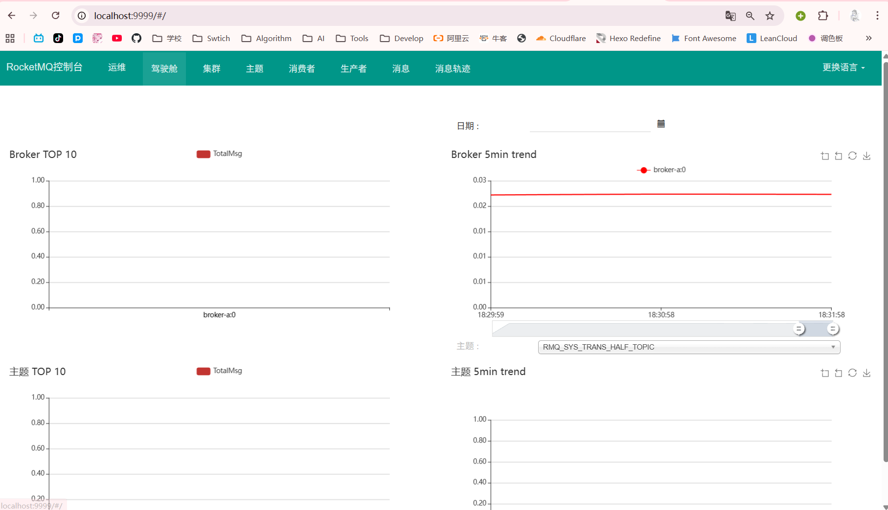Image resolution: width=888 pixels, height=510 pixels.
Task: Expand the hidden bookmarks chevron
Action: (869, 38)
